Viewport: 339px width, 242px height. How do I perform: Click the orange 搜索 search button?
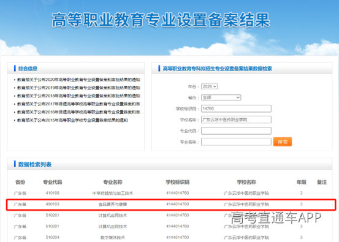point(283,142)
